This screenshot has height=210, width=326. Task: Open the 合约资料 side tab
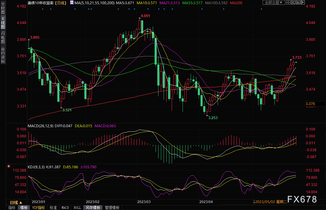[x=3, y=55]
